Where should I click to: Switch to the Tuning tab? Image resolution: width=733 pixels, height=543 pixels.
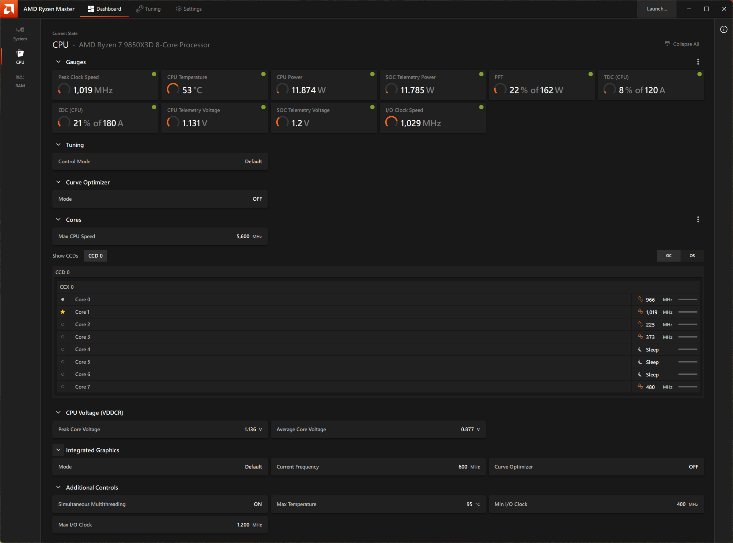click(149, 9)
